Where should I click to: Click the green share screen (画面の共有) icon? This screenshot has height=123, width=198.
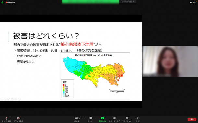[x=102, y=118]
